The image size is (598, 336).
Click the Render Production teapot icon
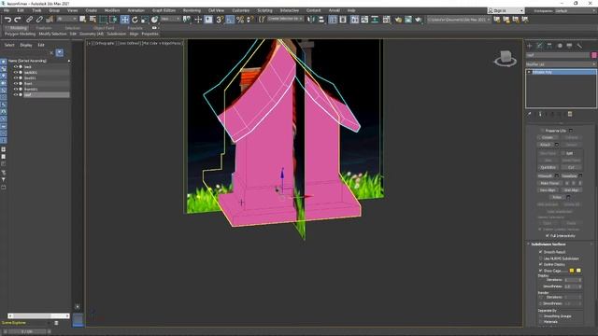click(x=419, y=20)
